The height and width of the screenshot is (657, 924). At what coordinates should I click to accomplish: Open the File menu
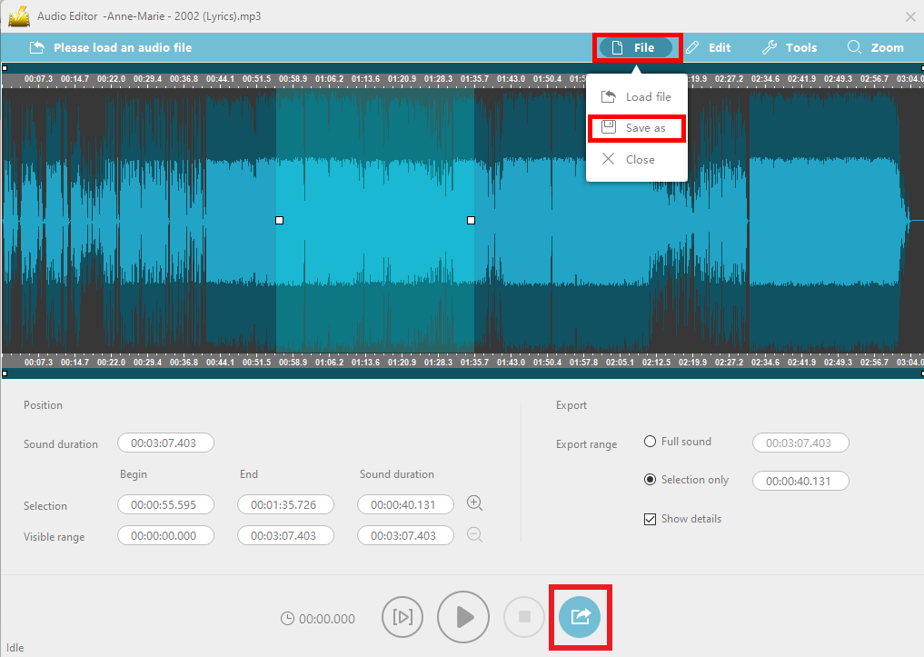[x=636, y=48]
